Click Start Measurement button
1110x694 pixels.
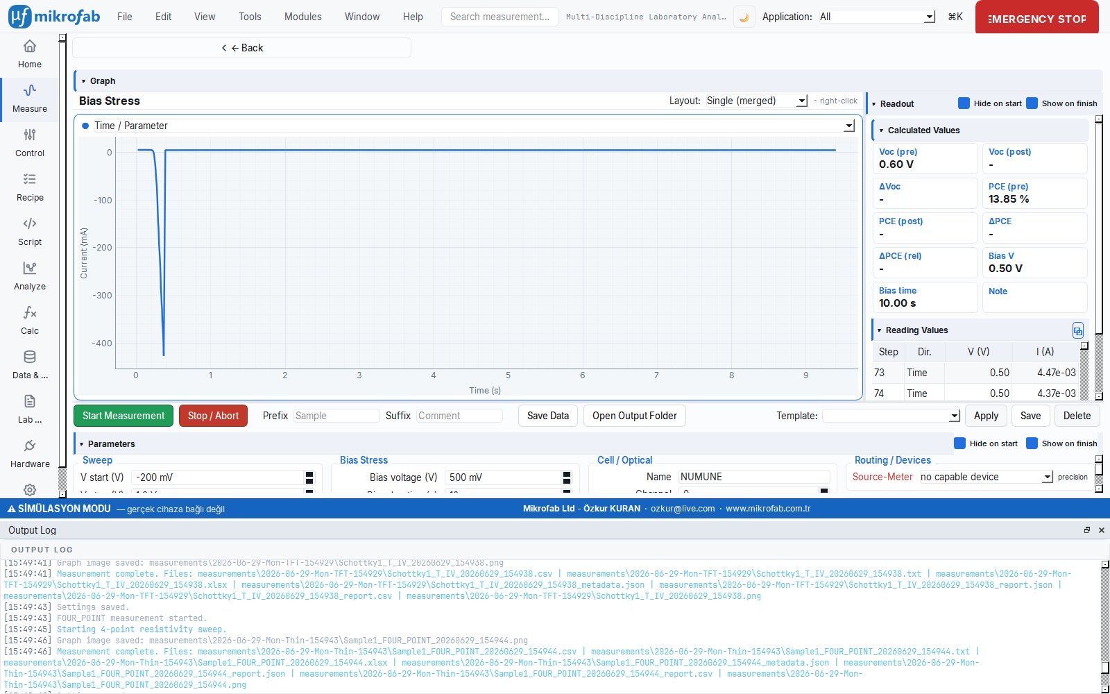point(123,416)
